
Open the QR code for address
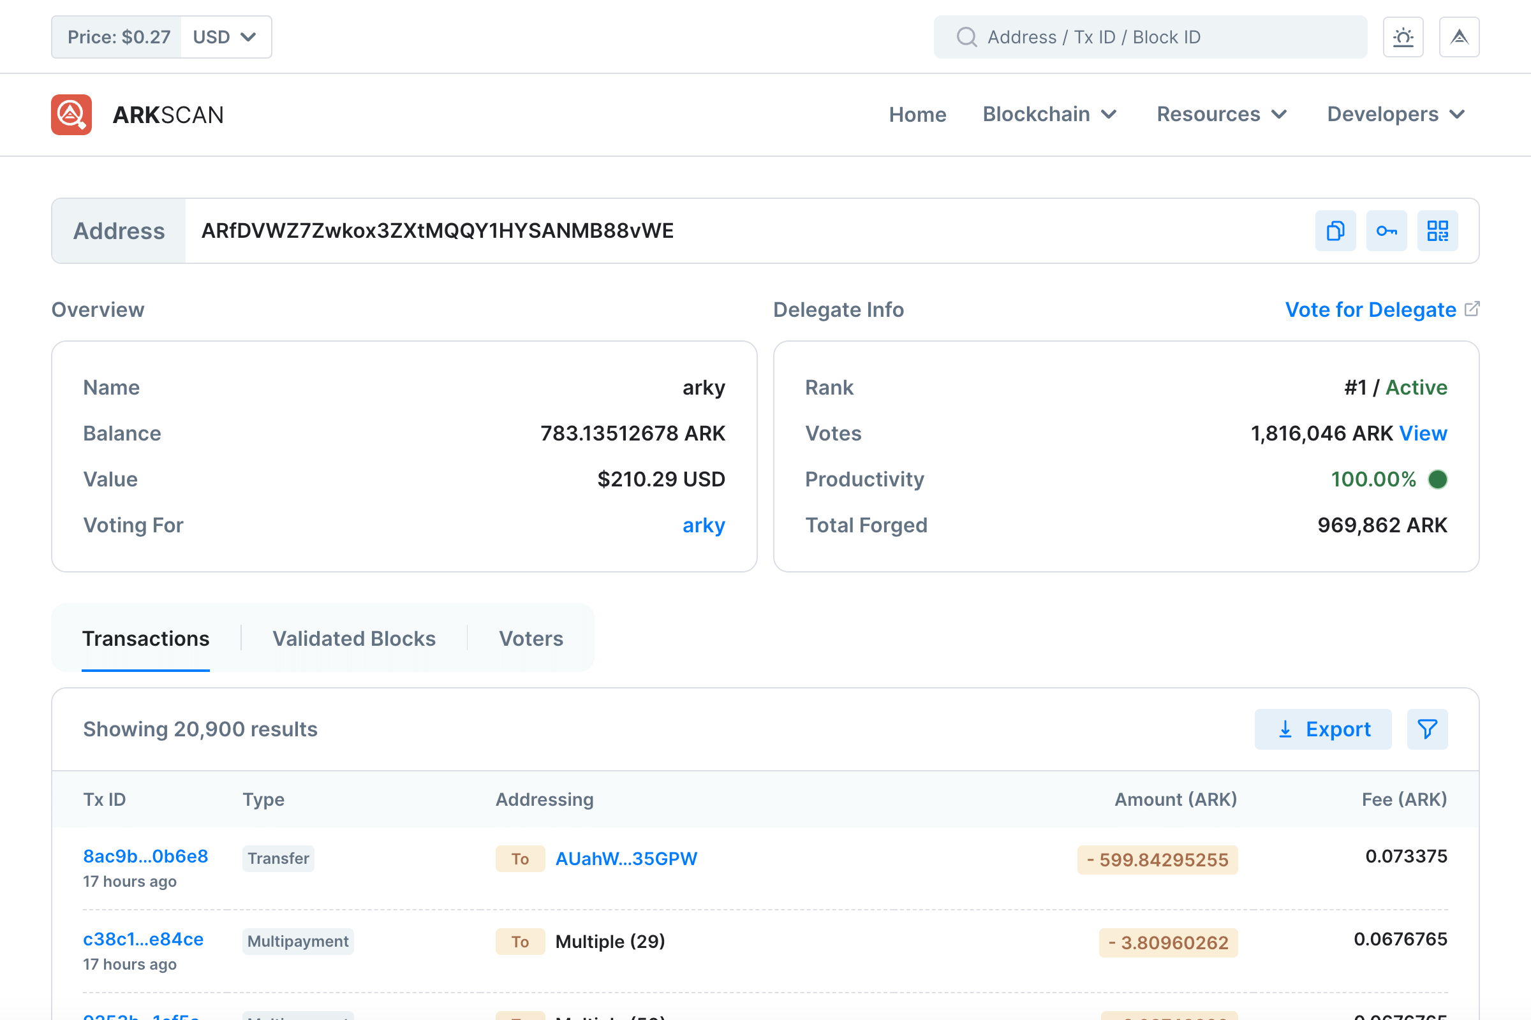1437,231
